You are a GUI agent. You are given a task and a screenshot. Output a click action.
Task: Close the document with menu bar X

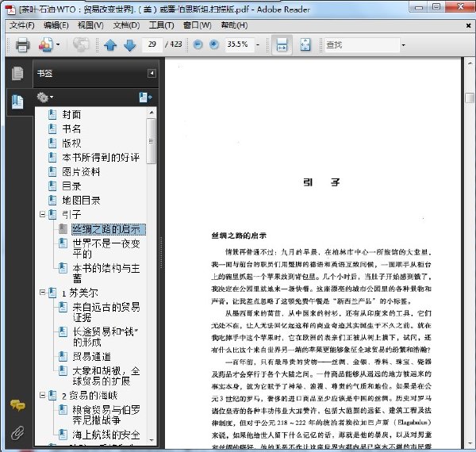coord(468,26)
